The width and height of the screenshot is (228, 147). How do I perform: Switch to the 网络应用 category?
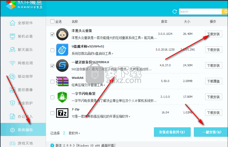23,63
